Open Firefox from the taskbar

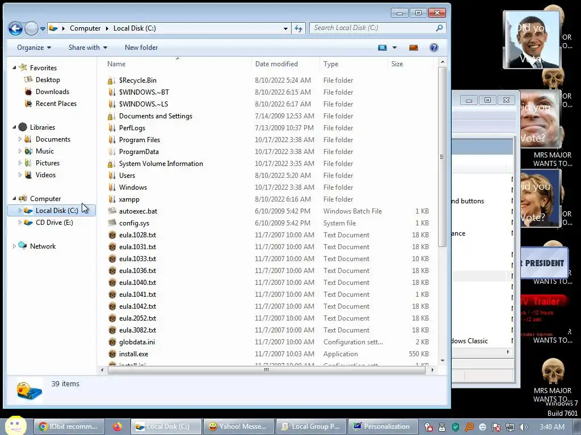pos(117,427)
